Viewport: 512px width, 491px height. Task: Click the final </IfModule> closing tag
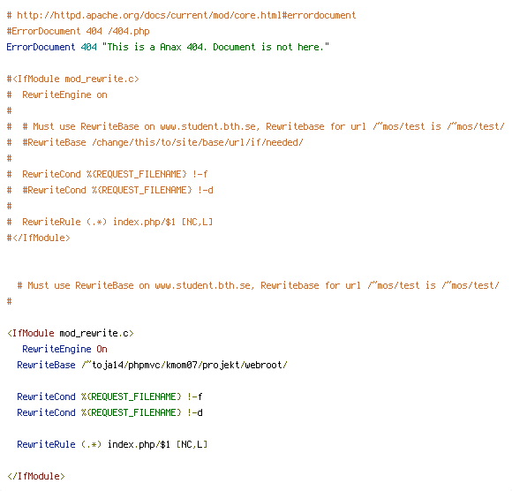(36, 476)
